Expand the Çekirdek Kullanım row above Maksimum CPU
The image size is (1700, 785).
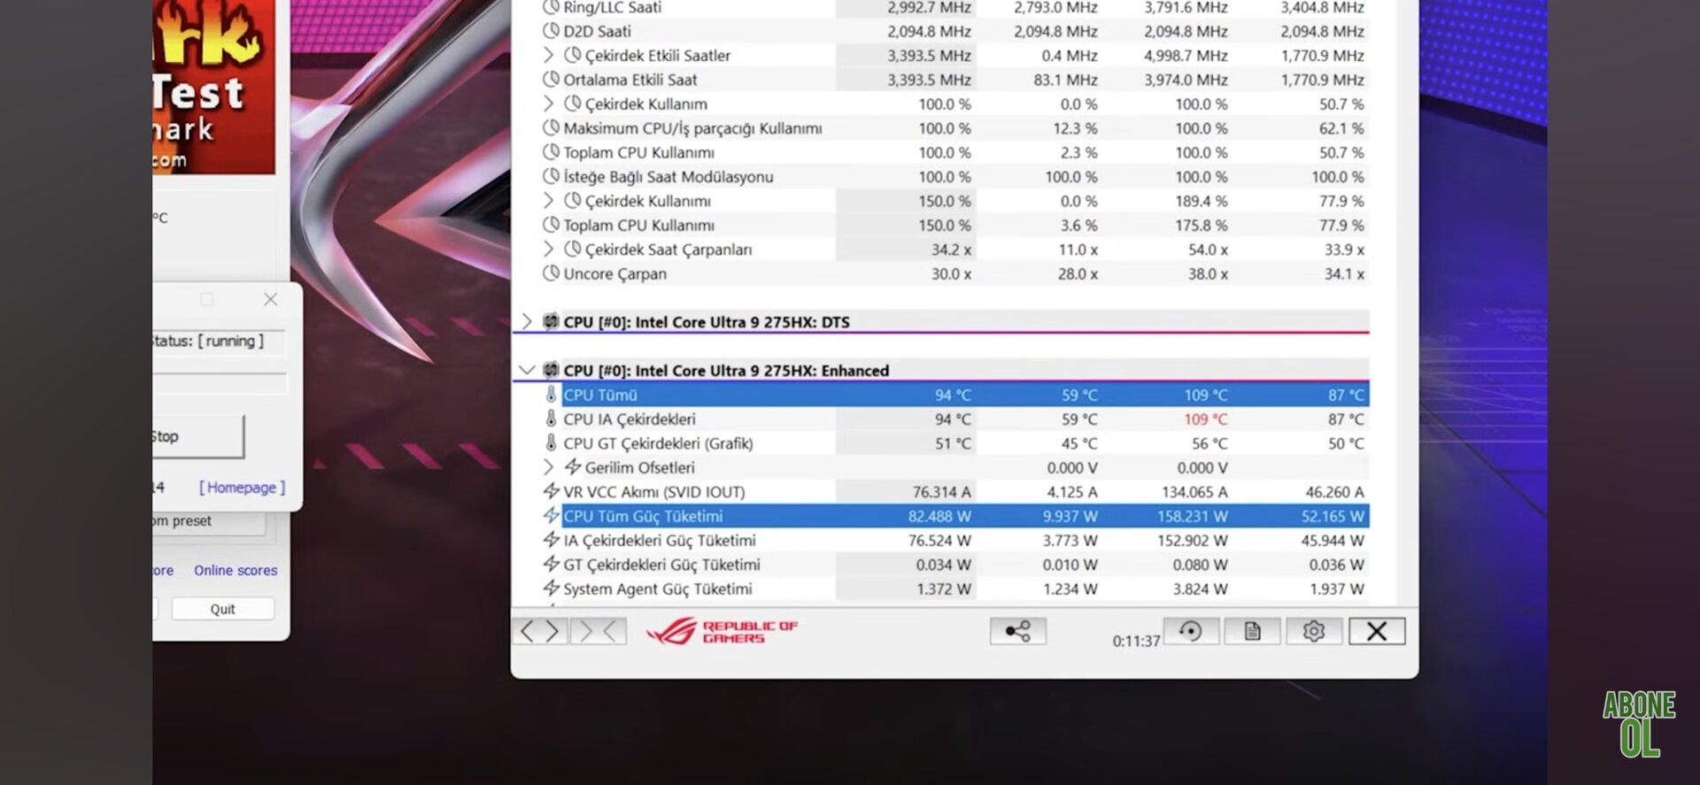tap(548, 104)
